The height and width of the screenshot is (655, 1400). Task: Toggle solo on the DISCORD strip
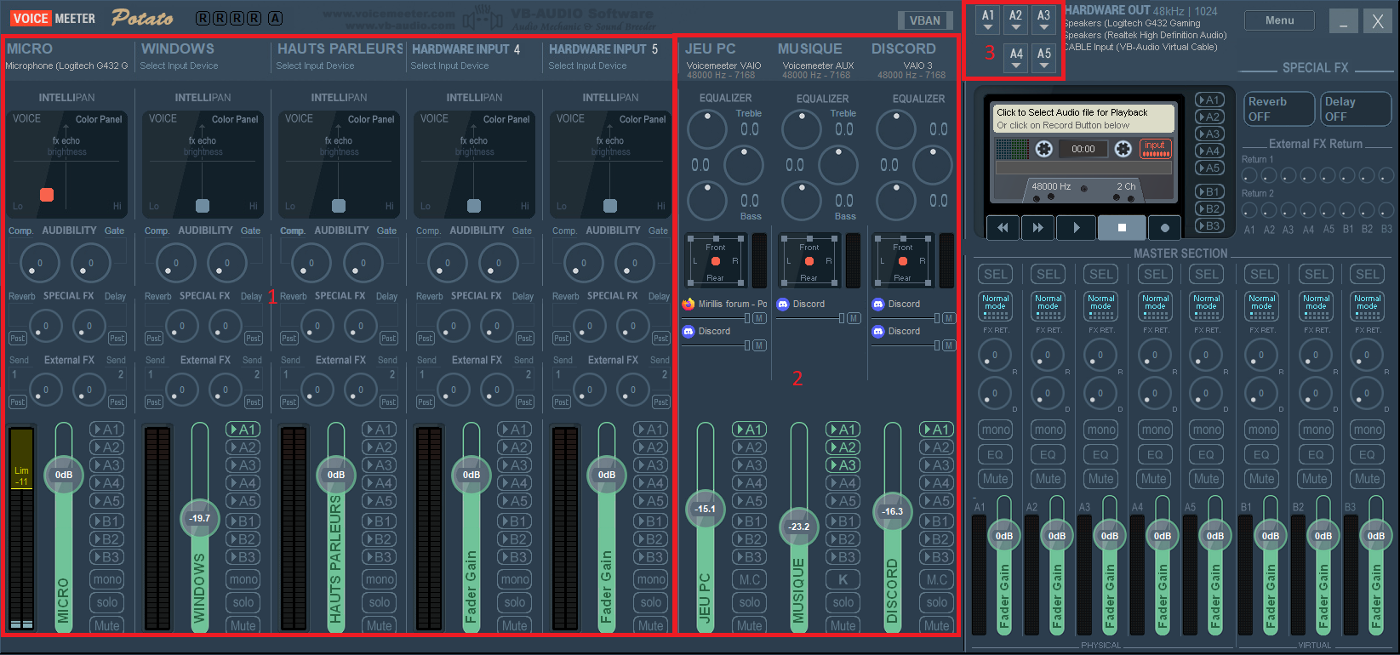937,602
